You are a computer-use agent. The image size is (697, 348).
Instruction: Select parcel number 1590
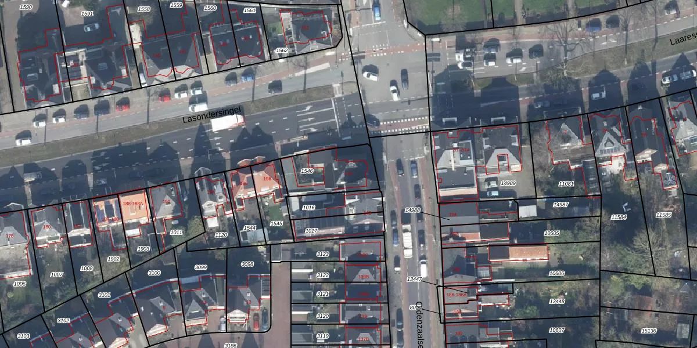(26, 7)
